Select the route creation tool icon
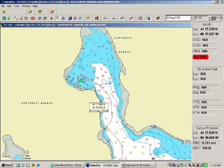 pos(21,18)
